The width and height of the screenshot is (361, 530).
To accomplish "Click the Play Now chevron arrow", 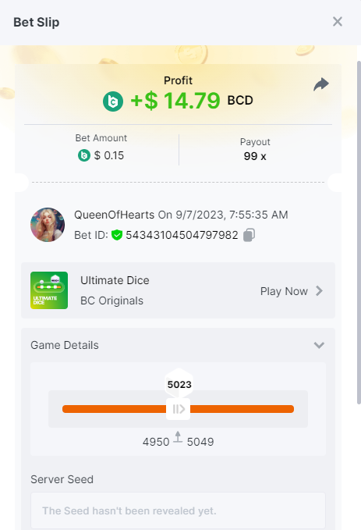I will (319, 291).
